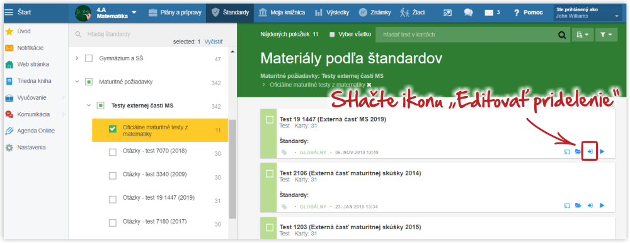Click the Vyčistiť link
The height and width of the screenshot is (243, 630).
tap(214, 41)
